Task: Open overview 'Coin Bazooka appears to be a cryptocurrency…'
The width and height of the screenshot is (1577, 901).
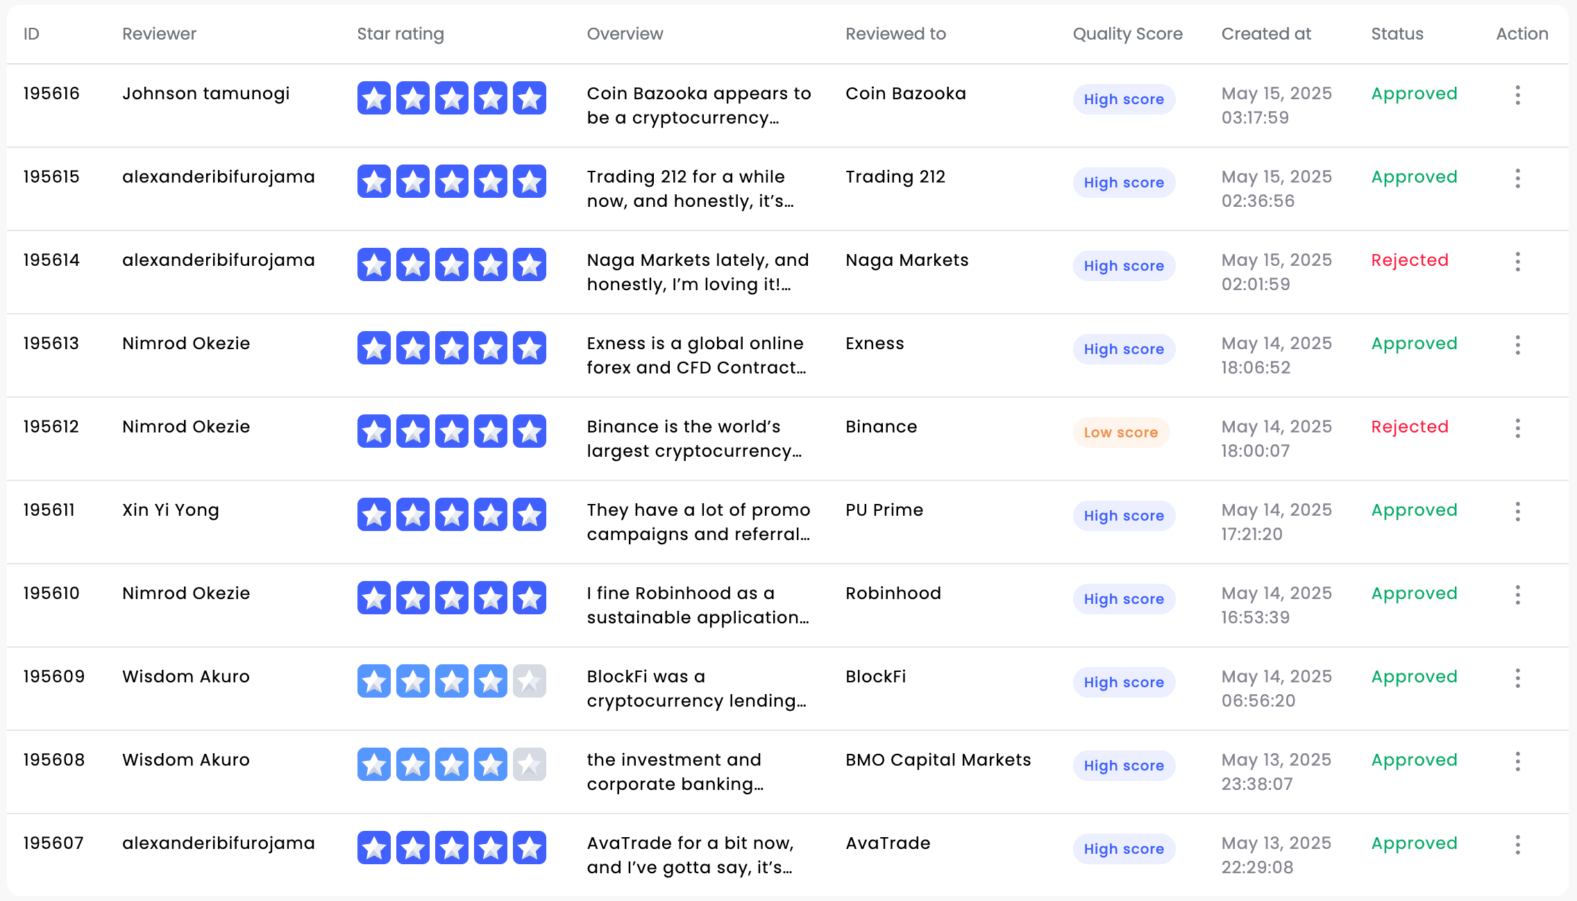Action: pos(699,106)
